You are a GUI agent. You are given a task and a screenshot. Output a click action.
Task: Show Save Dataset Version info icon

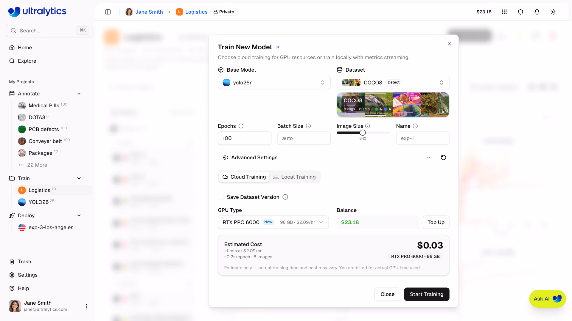click(x=285, y=197)
